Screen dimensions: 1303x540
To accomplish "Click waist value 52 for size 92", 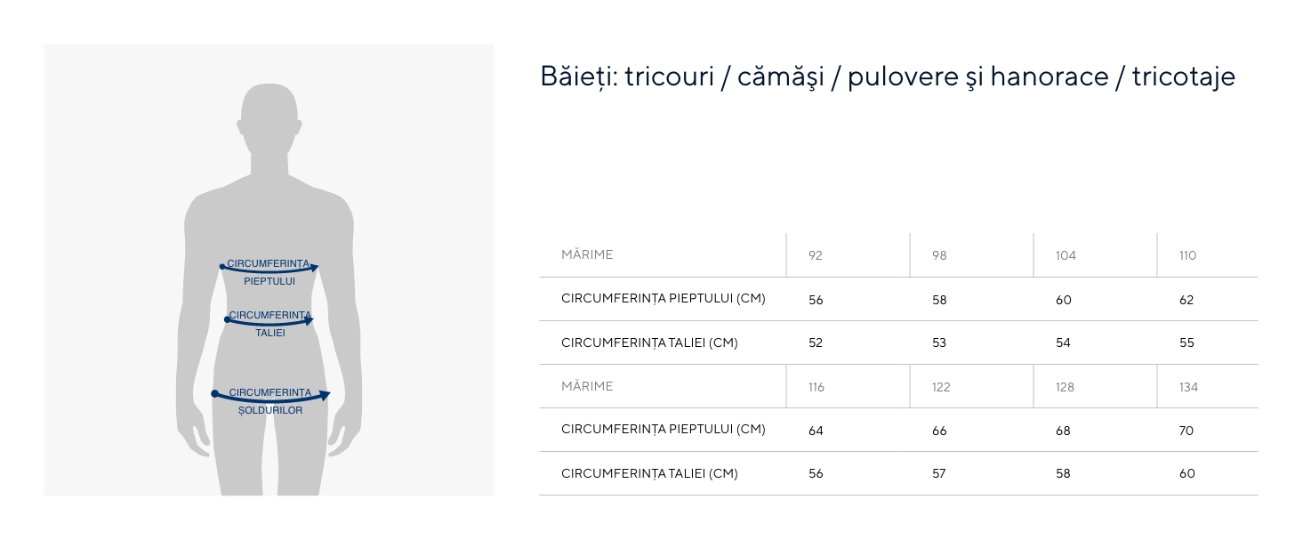I will tap(816, 343).
